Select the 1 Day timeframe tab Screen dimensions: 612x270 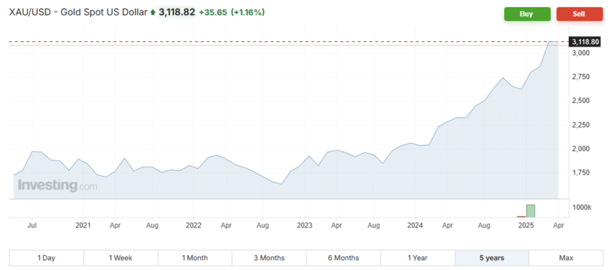(x=47, y=258)
